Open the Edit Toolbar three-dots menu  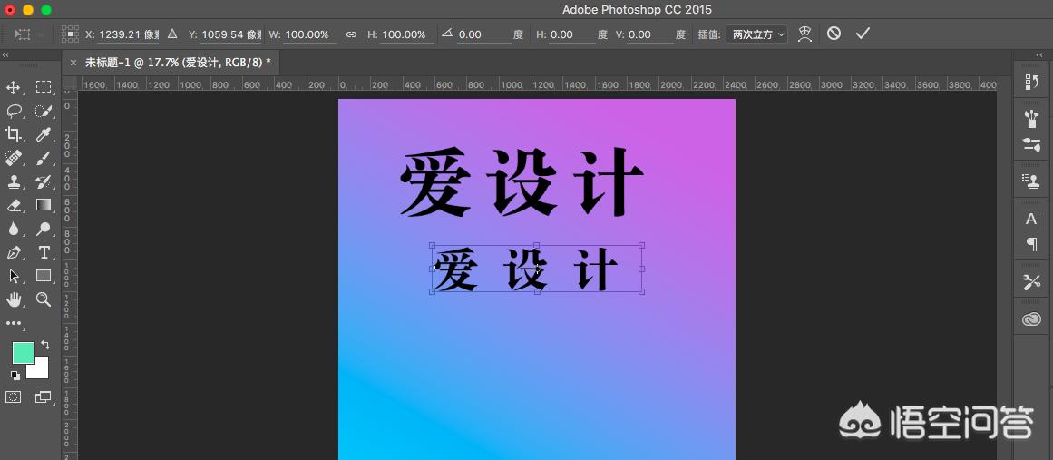click(x=13, y=323)
